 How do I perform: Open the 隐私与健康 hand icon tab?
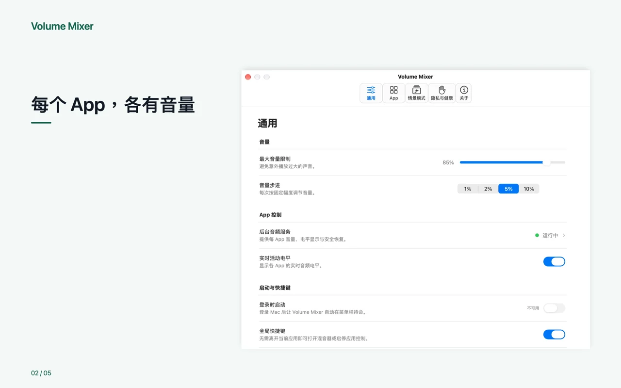pyautogui.click(x=442, y=93)
